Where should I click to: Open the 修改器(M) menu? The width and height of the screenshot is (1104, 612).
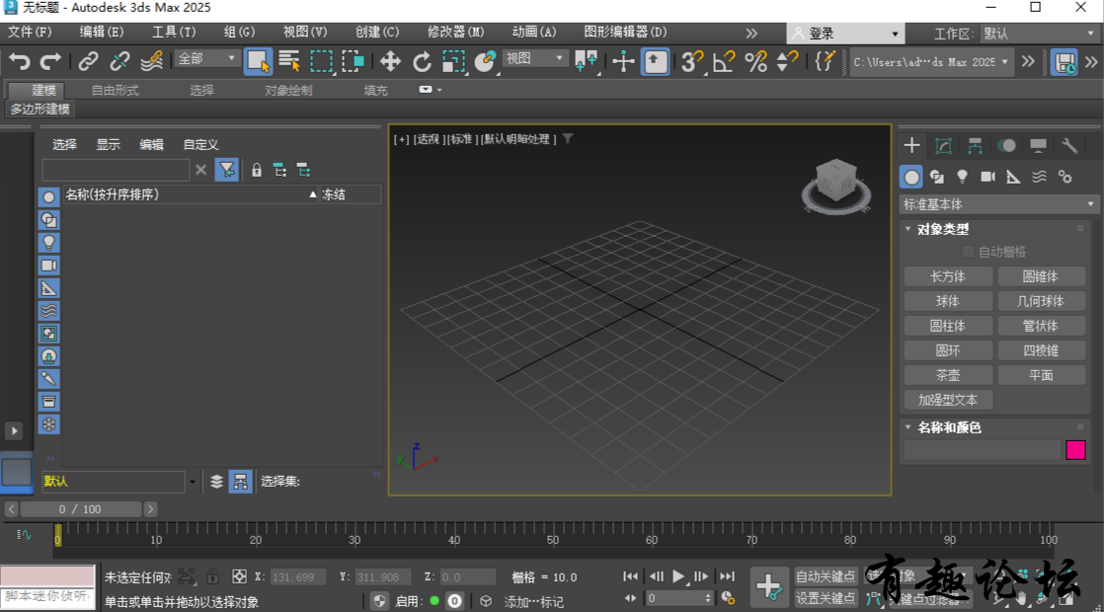(x=455, y=32)
